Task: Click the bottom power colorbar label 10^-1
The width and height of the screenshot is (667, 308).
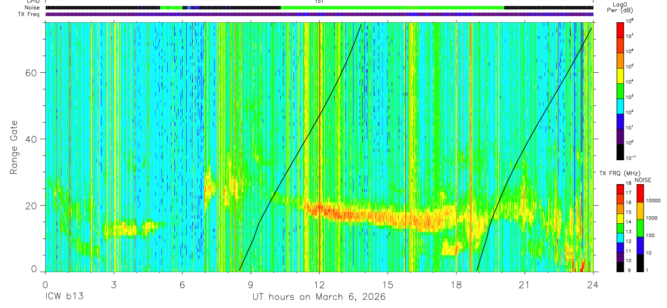Action: 630,156
